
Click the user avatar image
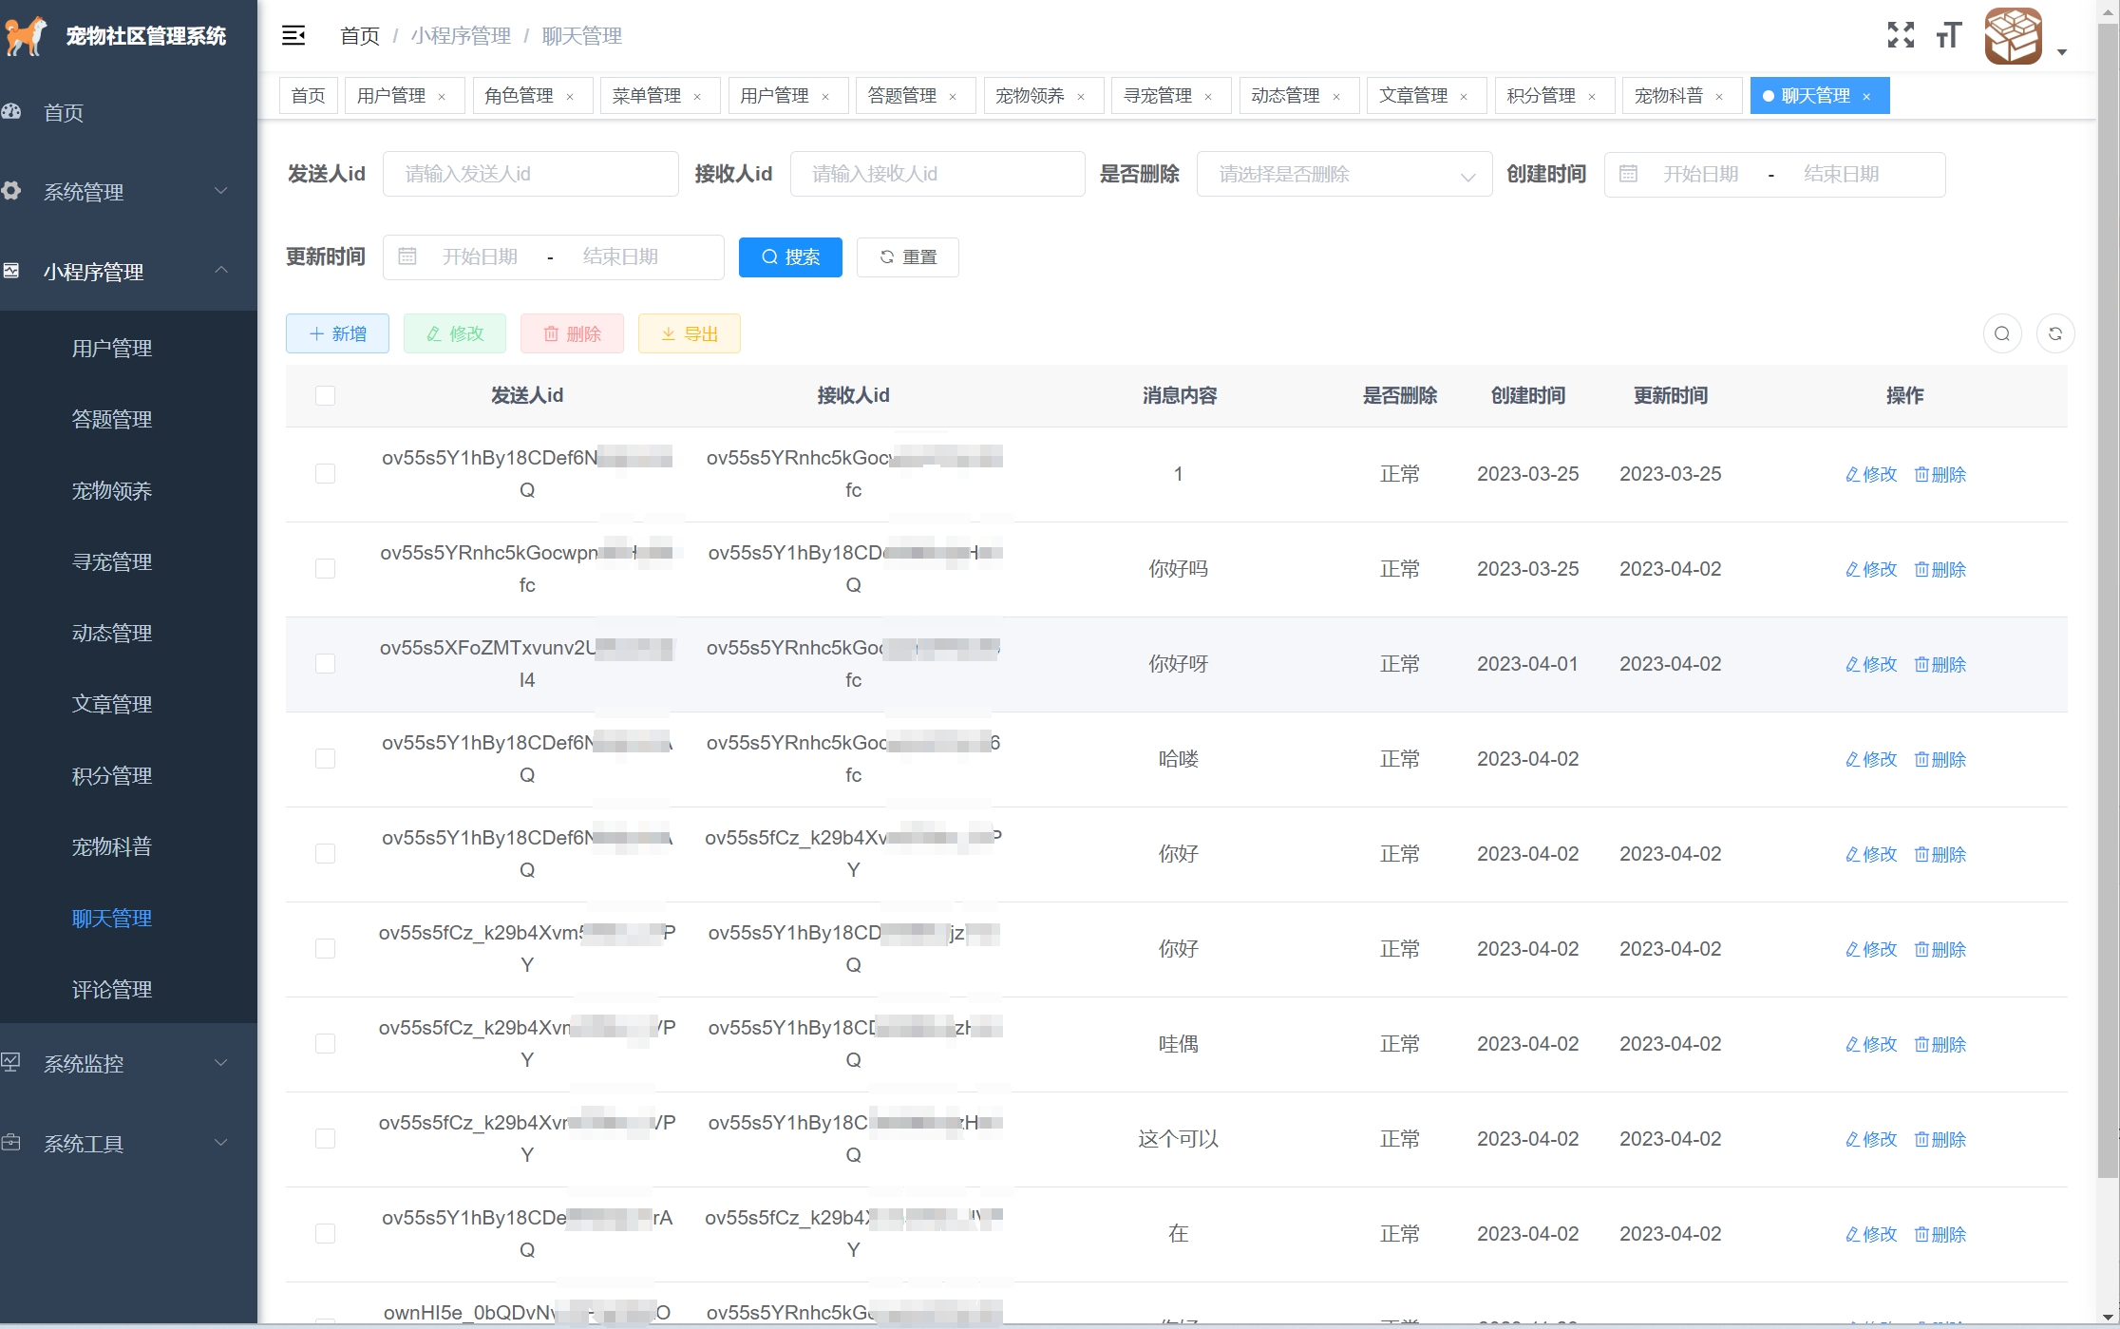pyautogui.click(x=2013, y=36)
